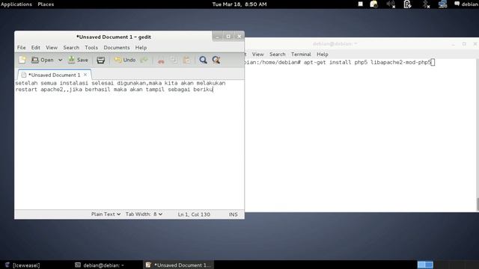
Task: Click into the gedit text editing area
Action: click(x=129, y=144)
